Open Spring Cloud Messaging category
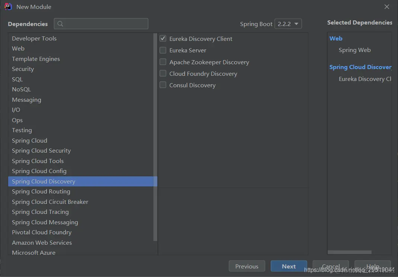The width and height of the screenshot is (398, 277). (x=81, y=222)
